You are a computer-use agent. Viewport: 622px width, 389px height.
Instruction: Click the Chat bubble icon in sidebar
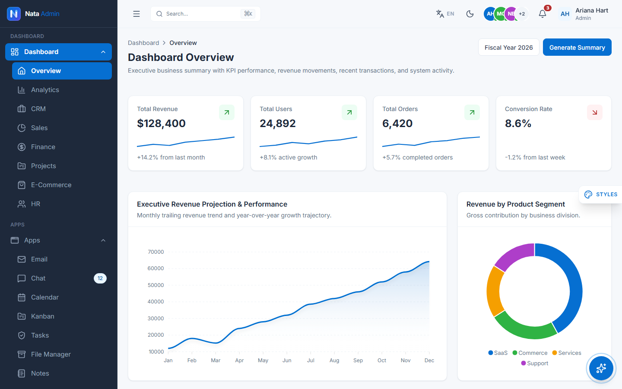click(x=22, y=278)
